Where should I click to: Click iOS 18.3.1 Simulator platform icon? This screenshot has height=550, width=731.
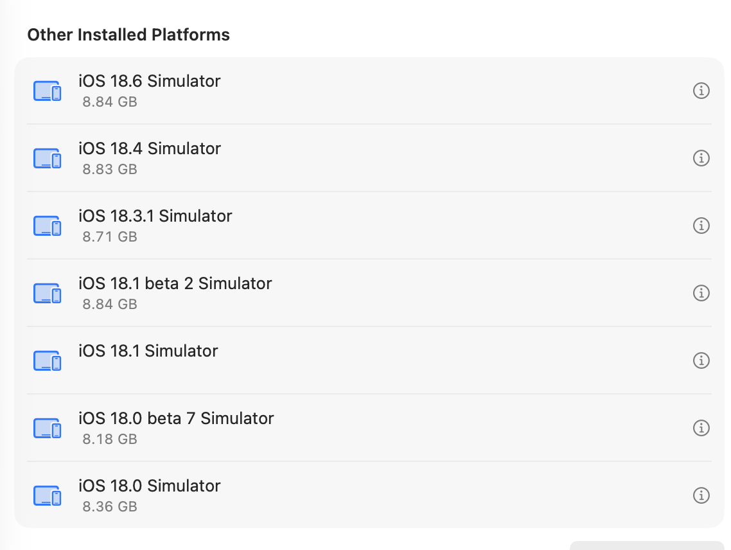pyautogui.click(x=47, y=226)
